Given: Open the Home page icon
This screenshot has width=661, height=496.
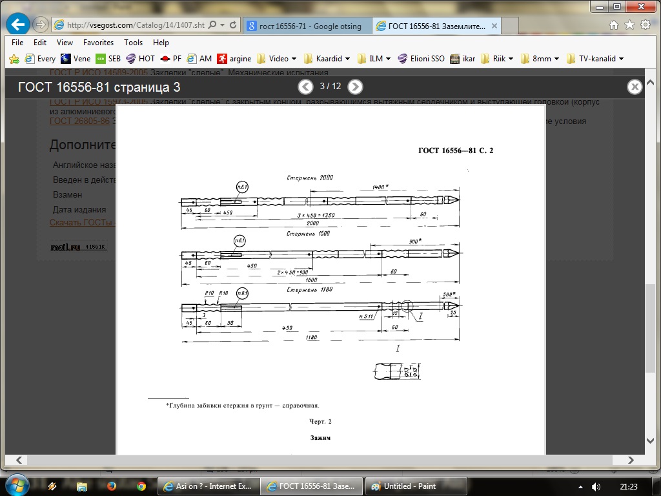Looking at the screenshot, I should click(x=615, y=25).
